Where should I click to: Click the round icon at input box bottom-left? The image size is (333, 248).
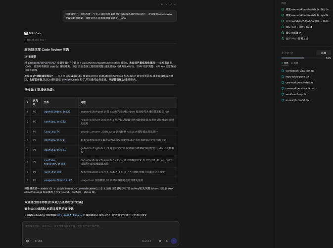[x=27, y=241]
